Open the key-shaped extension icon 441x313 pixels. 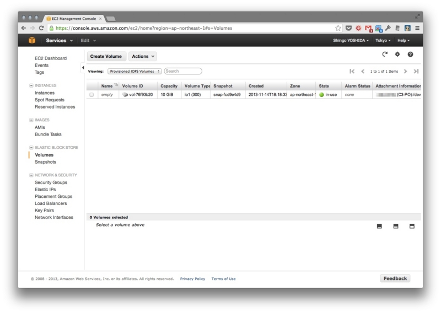click(x=388, y=28)
